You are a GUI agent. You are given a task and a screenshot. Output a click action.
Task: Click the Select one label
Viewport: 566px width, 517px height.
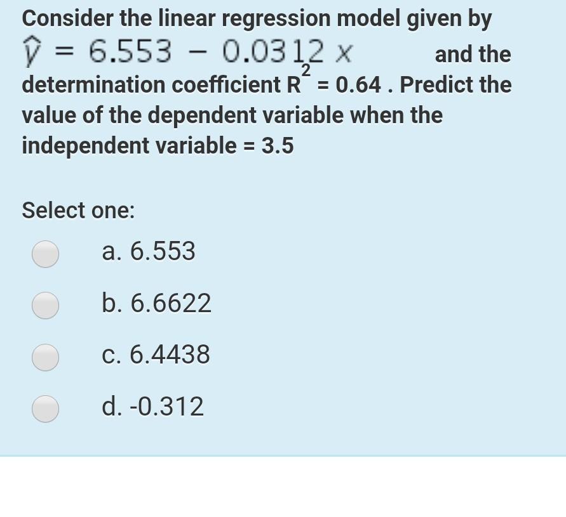click(x=77, y=211)
